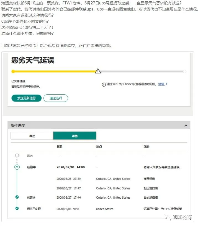Image resolution: width=198 pixels, height=226 pixels.
Task: Click the empty circle next to 递送
Action: pyautogui.click(x=17, y=155)
